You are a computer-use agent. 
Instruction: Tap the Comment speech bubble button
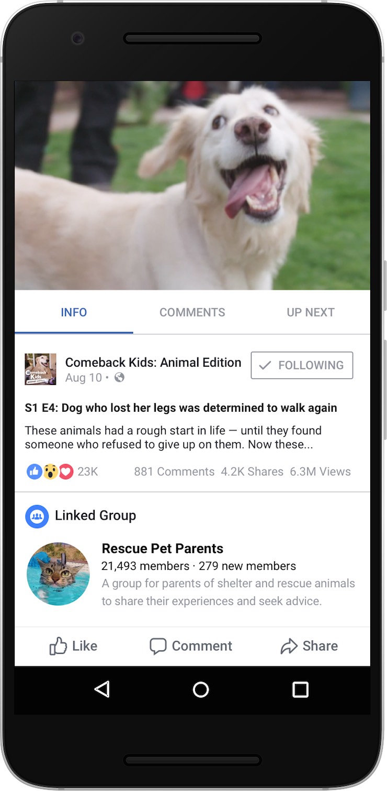coord(191,646)
